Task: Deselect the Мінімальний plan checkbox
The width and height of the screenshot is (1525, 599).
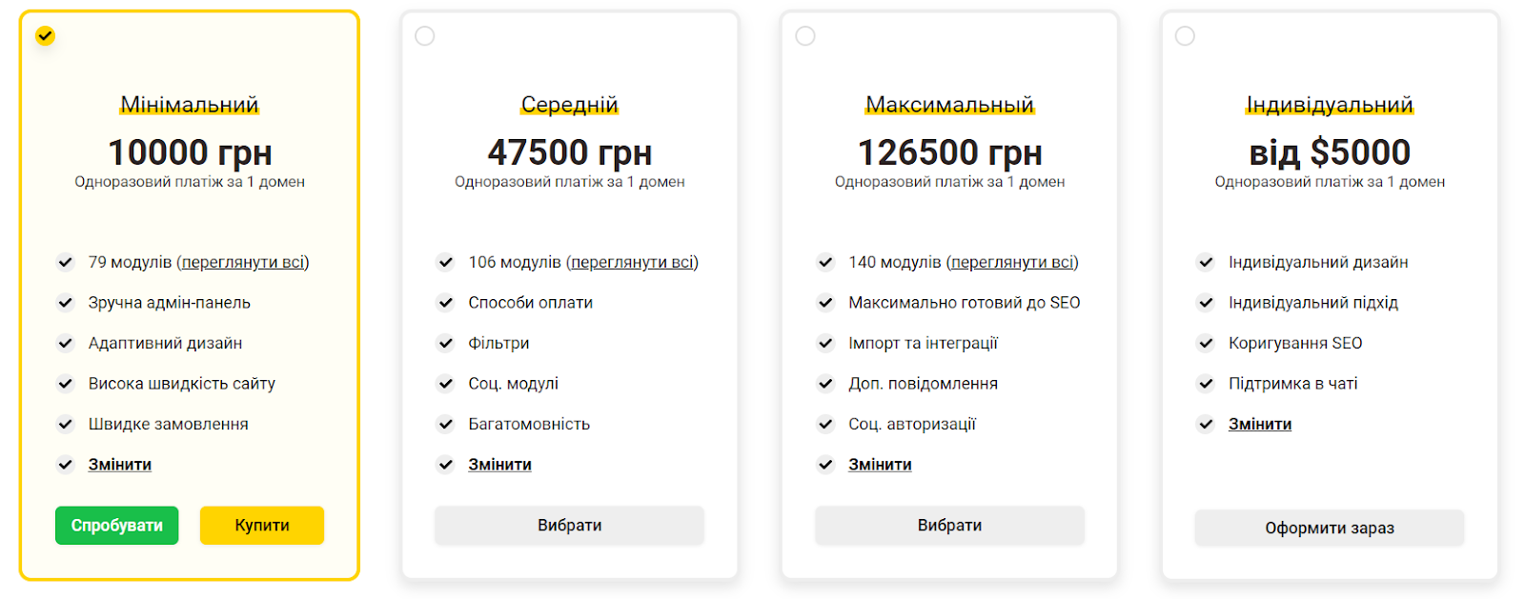Action: coord(44,36)
